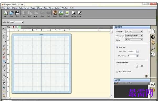Screen dimensions: 158x101
Task: Open the Trace image tool
Action: tap(61, 13)
